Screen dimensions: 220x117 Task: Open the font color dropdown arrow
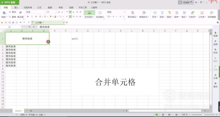click(58, 17)
